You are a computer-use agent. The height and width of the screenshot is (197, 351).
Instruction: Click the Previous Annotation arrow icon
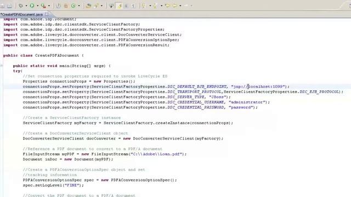pos(155,6)
